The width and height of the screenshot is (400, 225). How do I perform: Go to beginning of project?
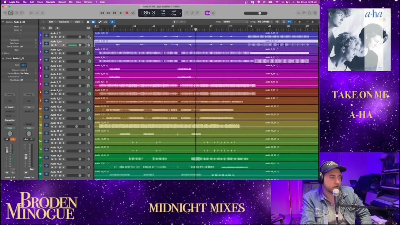pyautogui.click(x=114, y=13)
